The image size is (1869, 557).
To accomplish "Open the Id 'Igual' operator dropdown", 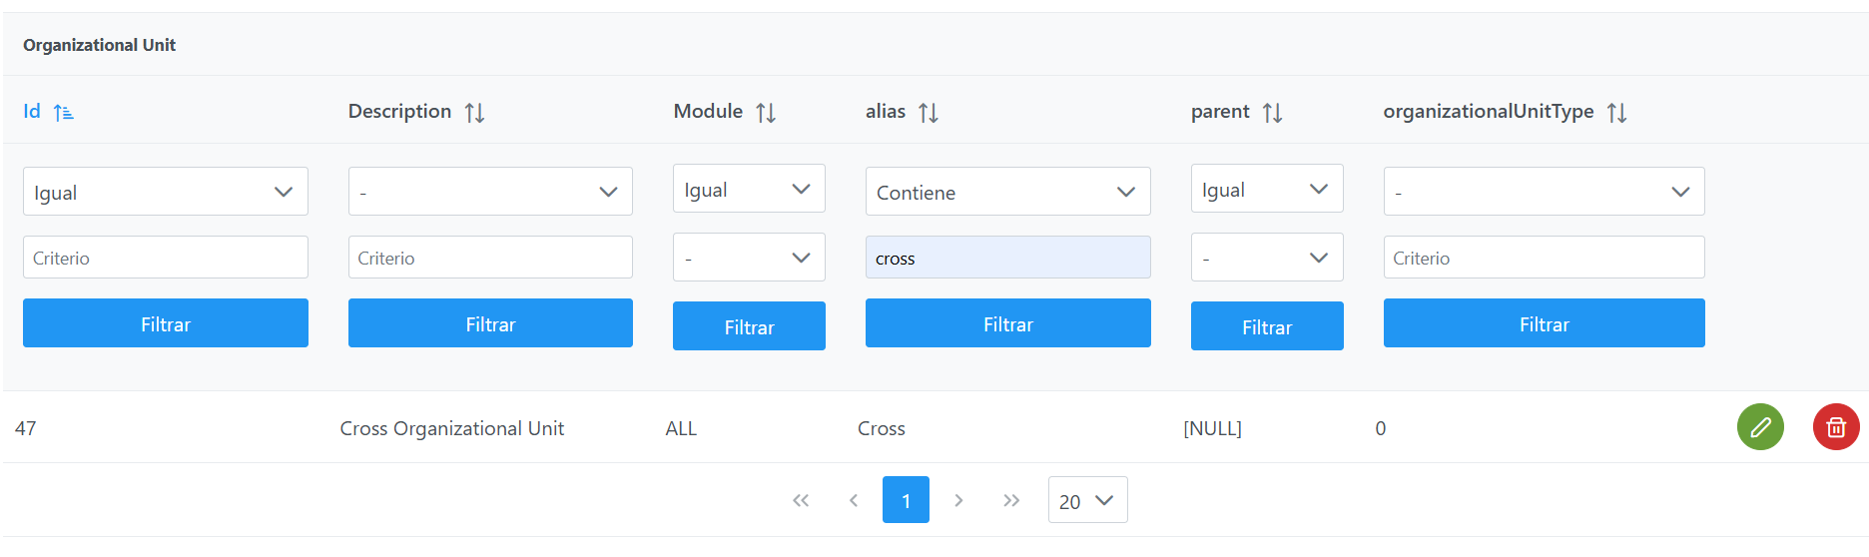I will coord(165,192).
